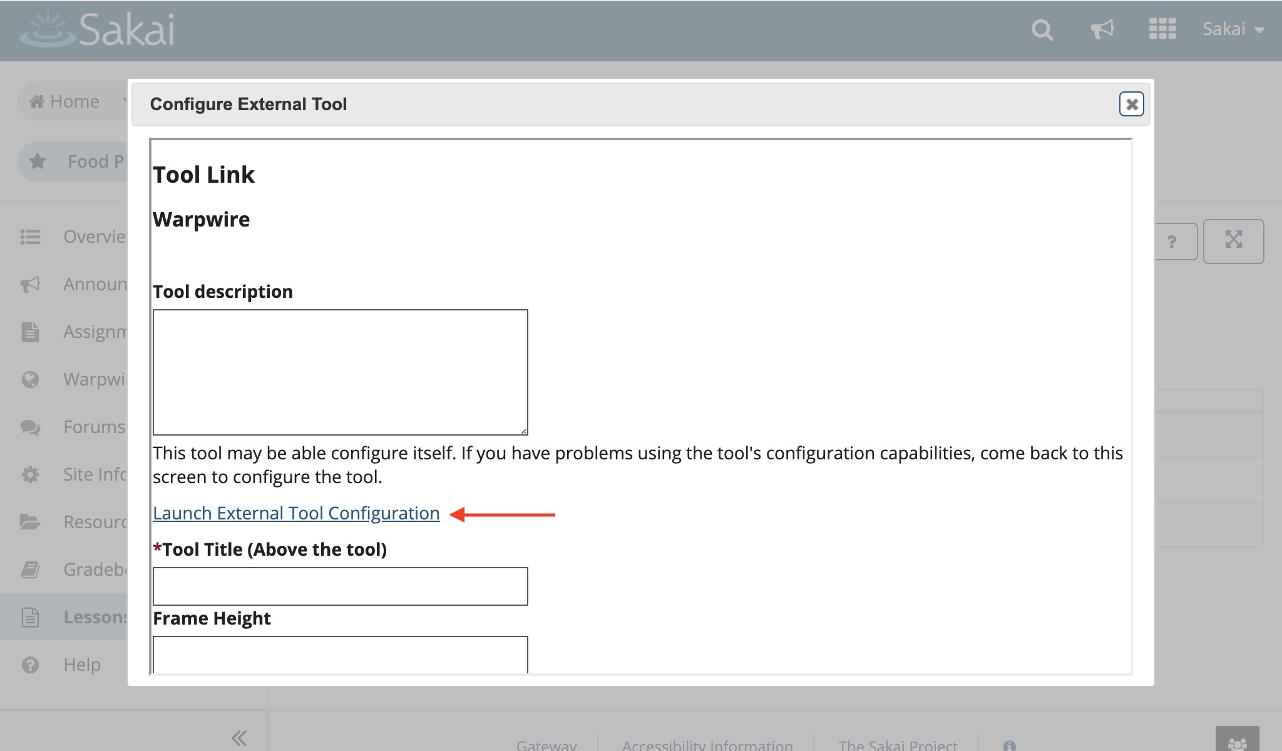Click Launch External Tool Configuration link
This screenshot has width=1282, height=751.
[296, 513]
